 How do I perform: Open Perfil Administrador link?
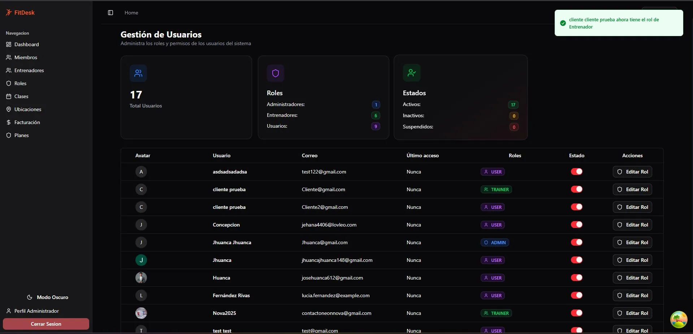(x=36, y=311)
